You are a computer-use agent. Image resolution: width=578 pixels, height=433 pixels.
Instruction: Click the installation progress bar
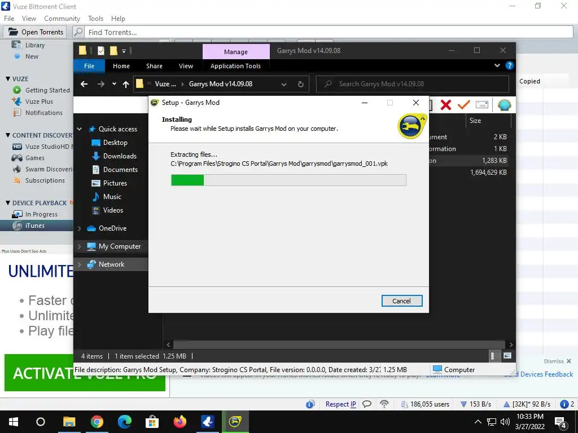(x=288, y=180)
